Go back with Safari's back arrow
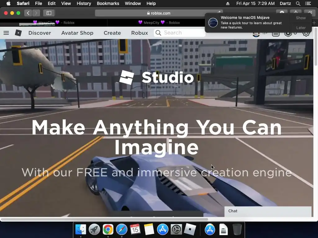318x238 pixels. click(x=28, y=13)
